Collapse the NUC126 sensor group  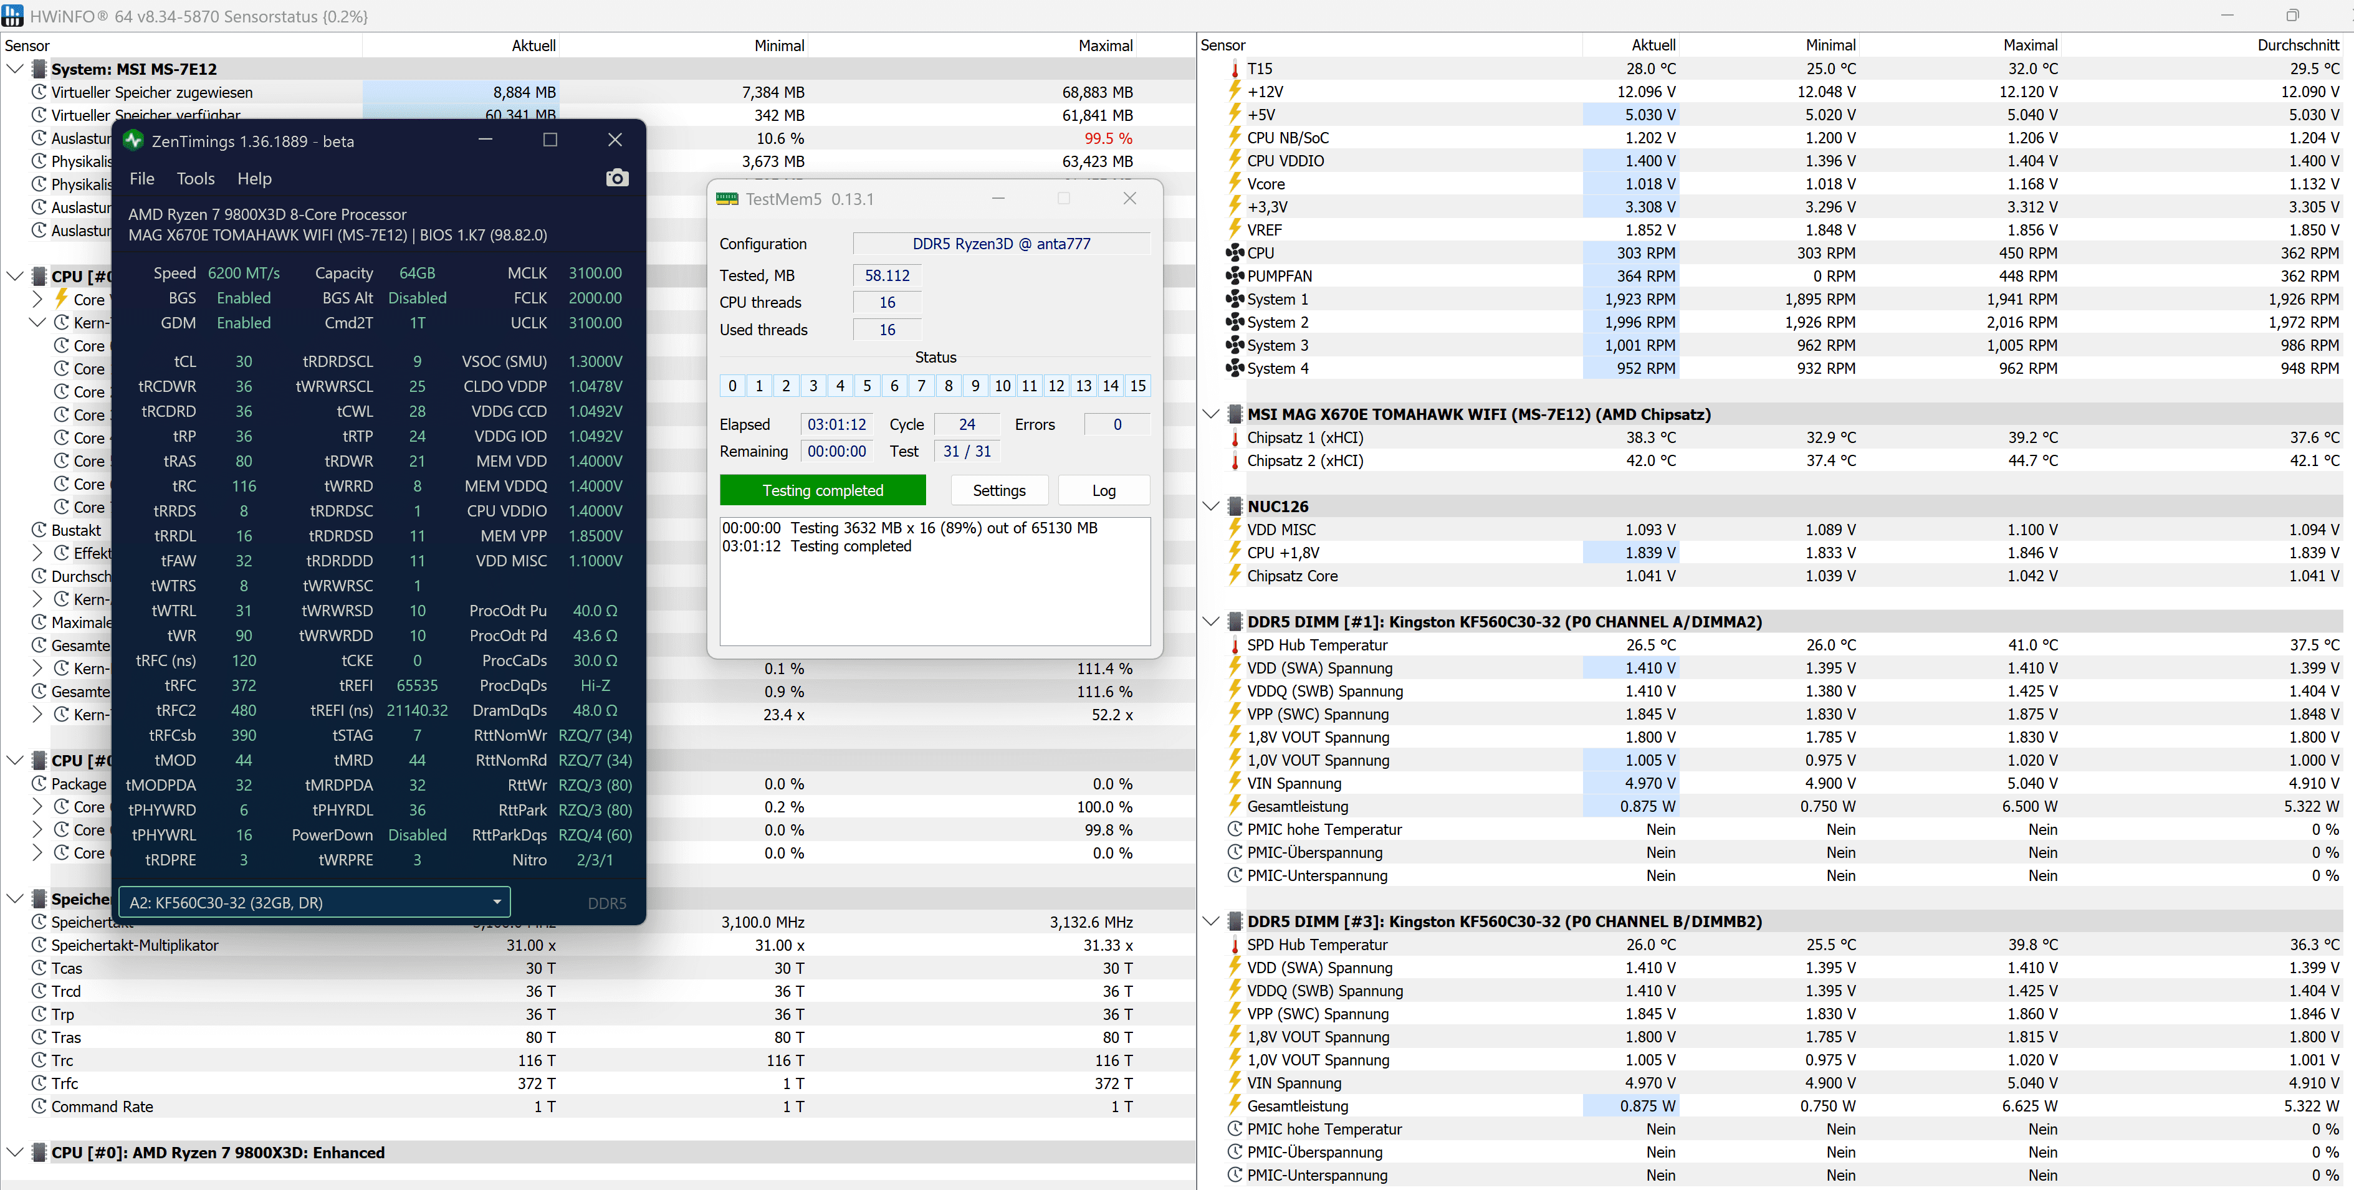pos(1211,507)
